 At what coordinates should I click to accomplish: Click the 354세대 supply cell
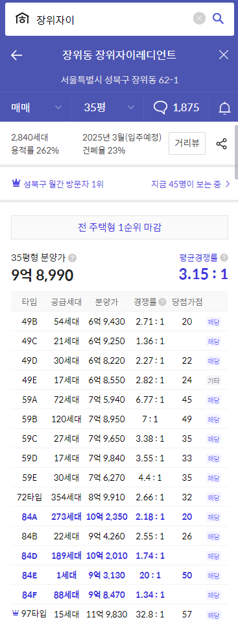point(66,497)
